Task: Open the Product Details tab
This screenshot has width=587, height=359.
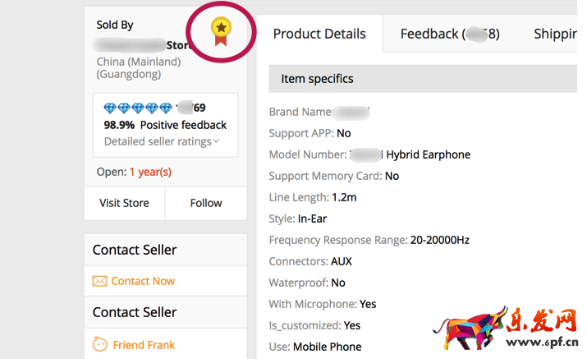Action: 319,34
